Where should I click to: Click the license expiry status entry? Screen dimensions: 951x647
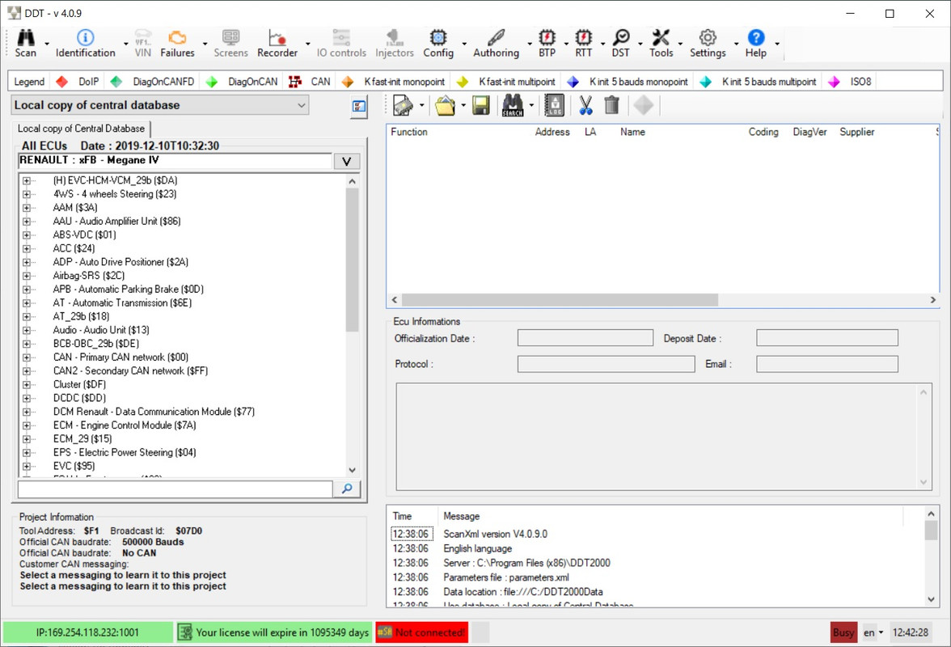273,632
